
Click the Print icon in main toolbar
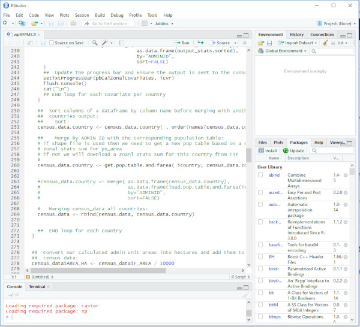(x=73, y=23)
